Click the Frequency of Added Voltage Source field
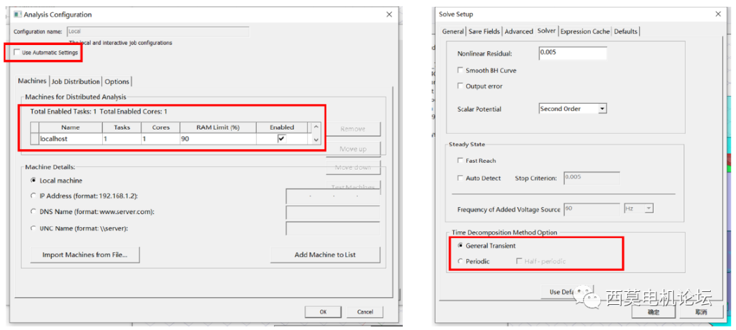 [x=592, y=209]
